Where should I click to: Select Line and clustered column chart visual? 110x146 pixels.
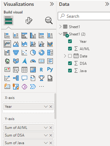click(42, 44)
